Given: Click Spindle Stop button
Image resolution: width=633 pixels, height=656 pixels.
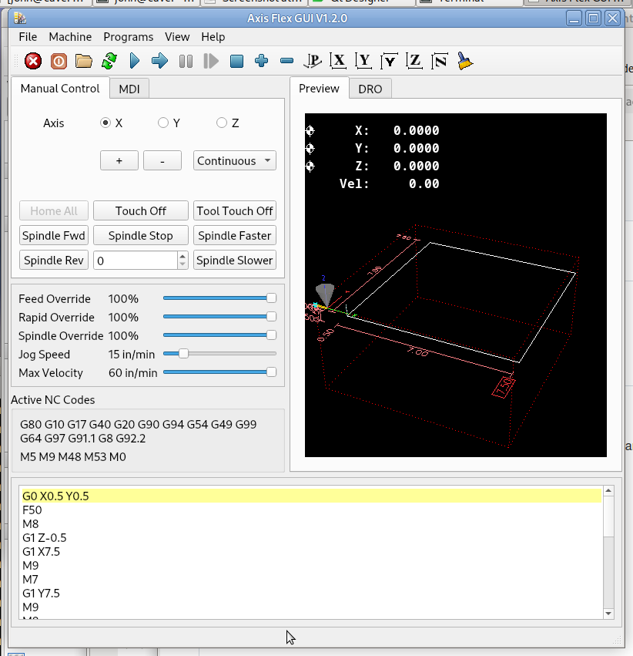Looking at the screenshot, I should click(140, 236).
